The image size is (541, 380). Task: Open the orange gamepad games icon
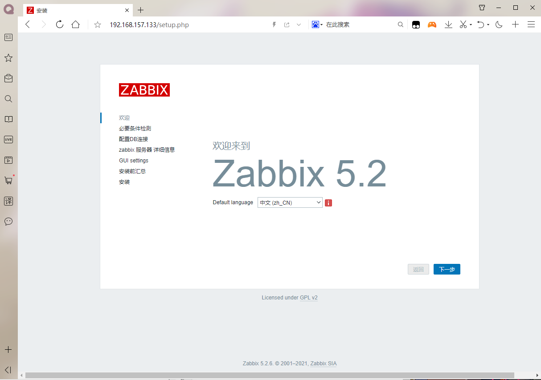[432, 25]
